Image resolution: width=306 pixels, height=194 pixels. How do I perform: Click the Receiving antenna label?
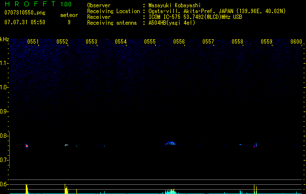point(112,23)
